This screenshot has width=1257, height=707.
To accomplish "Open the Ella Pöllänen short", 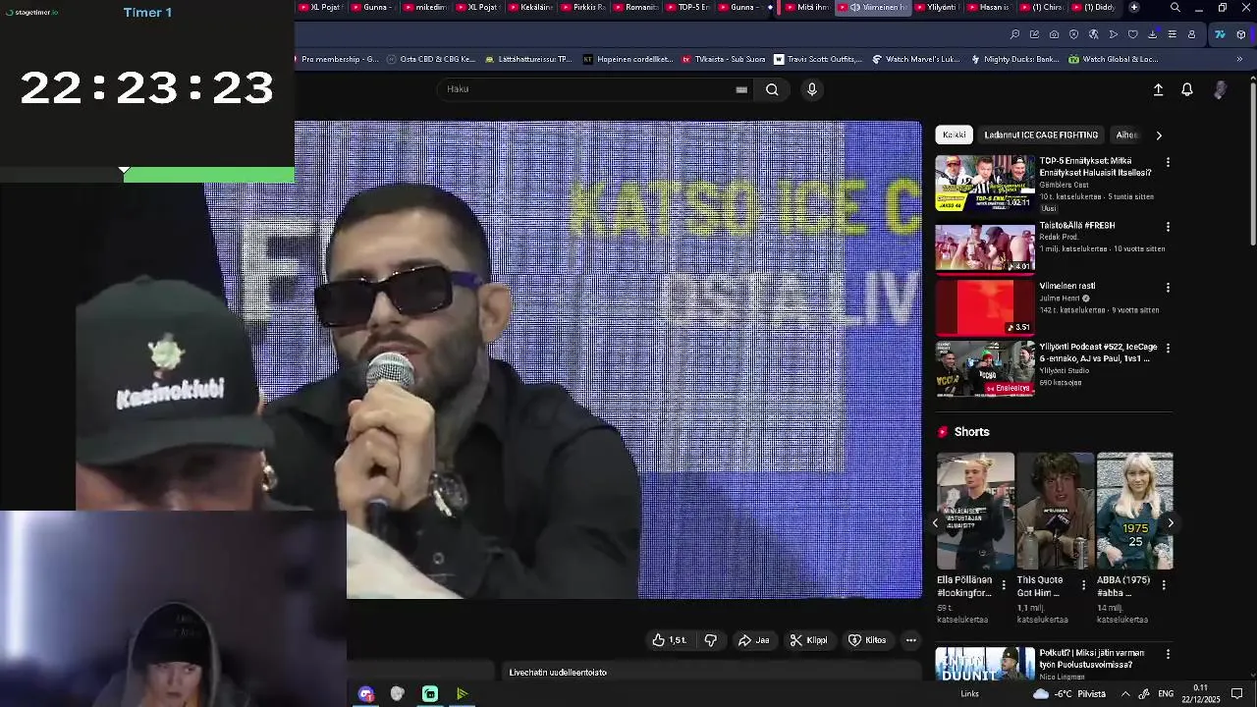I will pyautogui.click(x=974, y=512).
